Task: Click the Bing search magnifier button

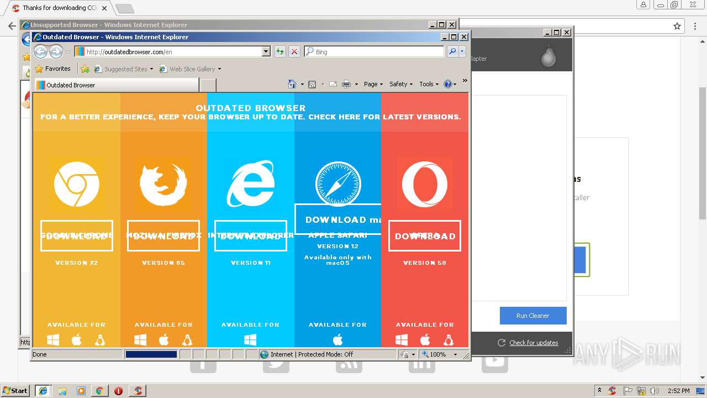Action: [x=452, y=51]
